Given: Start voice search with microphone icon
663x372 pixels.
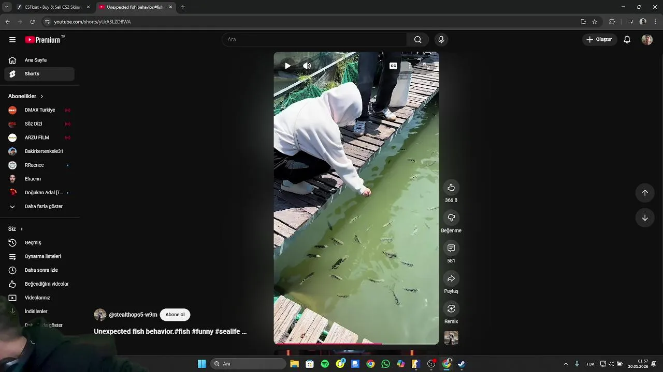Looking at the screenshot, I should pyautogui.click(x=441, y=40).
